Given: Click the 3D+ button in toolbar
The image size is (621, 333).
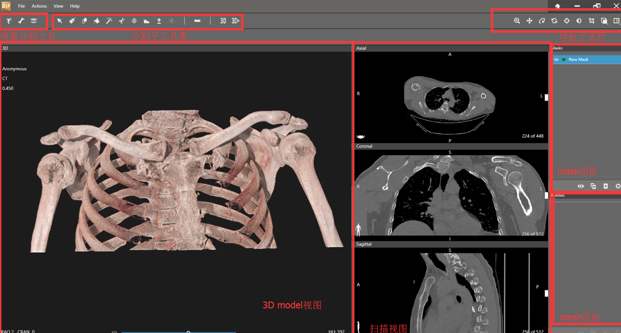Looking at the screenshot, I should (x=236, y=21).
